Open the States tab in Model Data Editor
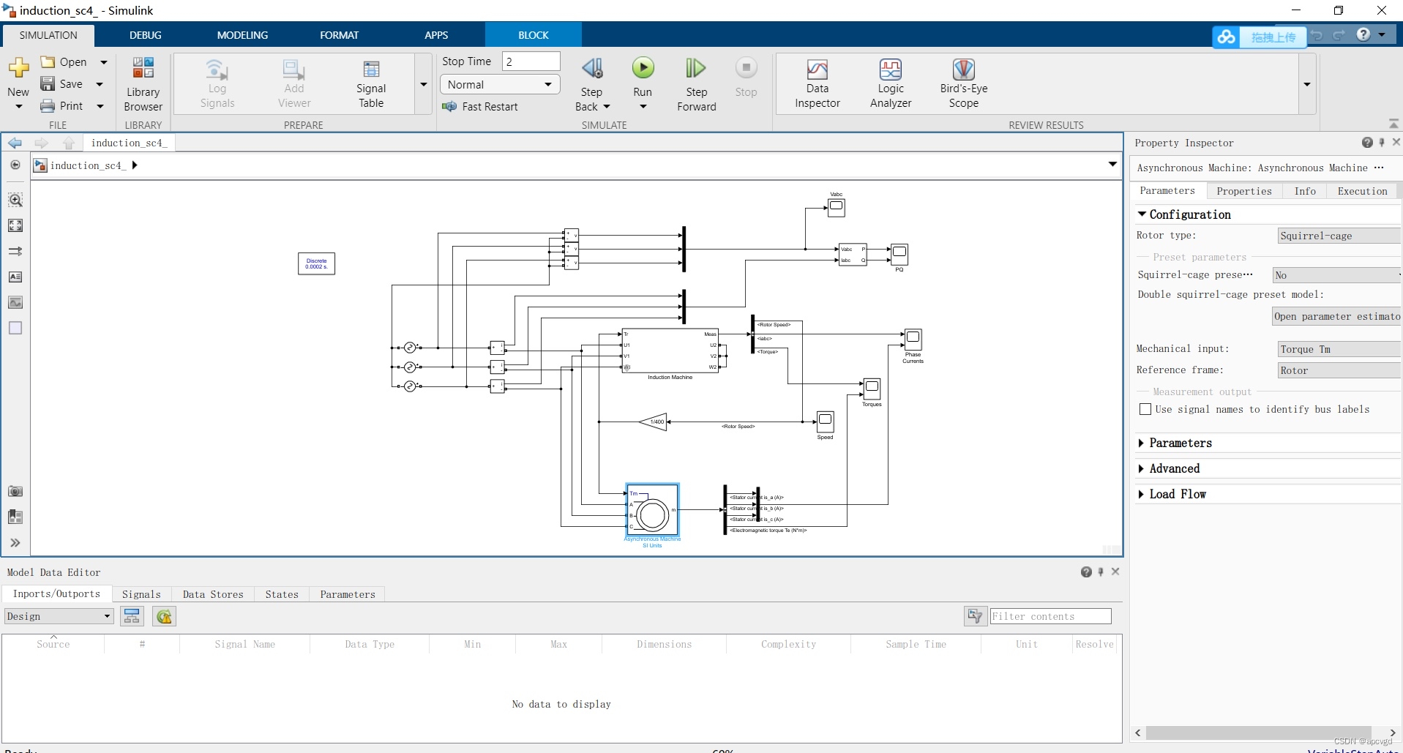 (282, 594)
